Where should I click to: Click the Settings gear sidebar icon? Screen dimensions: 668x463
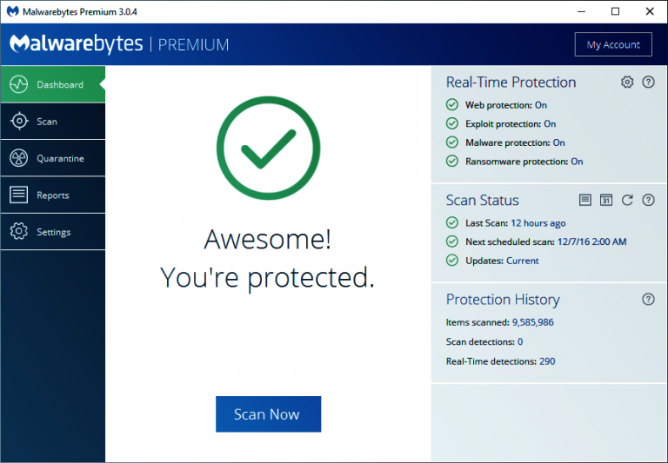pos(19,231)
